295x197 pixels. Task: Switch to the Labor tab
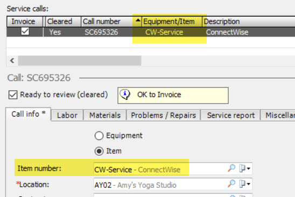pos(67,115)
